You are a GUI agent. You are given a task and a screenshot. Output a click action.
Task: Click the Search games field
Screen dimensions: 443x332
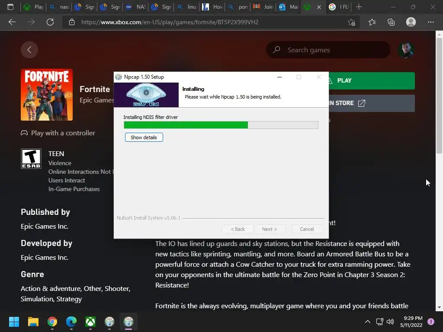[328, 50]
